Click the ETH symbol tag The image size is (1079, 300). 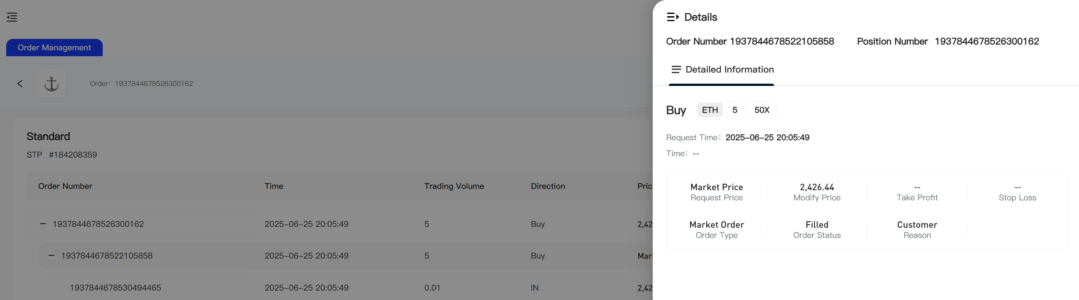pos(710,110)
